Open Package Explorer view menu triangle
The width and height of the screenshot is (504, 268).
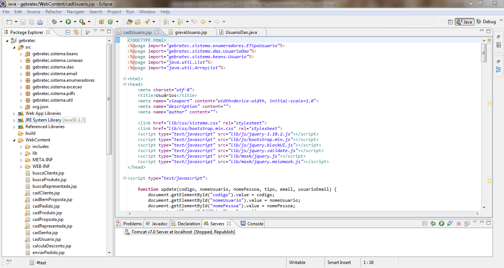pyautogui.click(x=95, y=31)
